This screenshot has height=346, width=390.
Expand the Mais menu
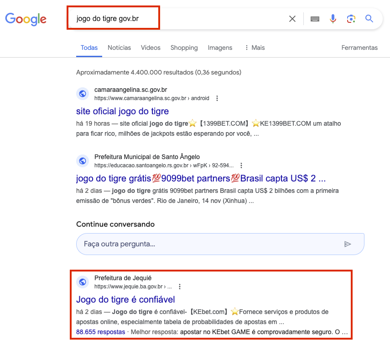pyautogui.click(x=255, y=48)
